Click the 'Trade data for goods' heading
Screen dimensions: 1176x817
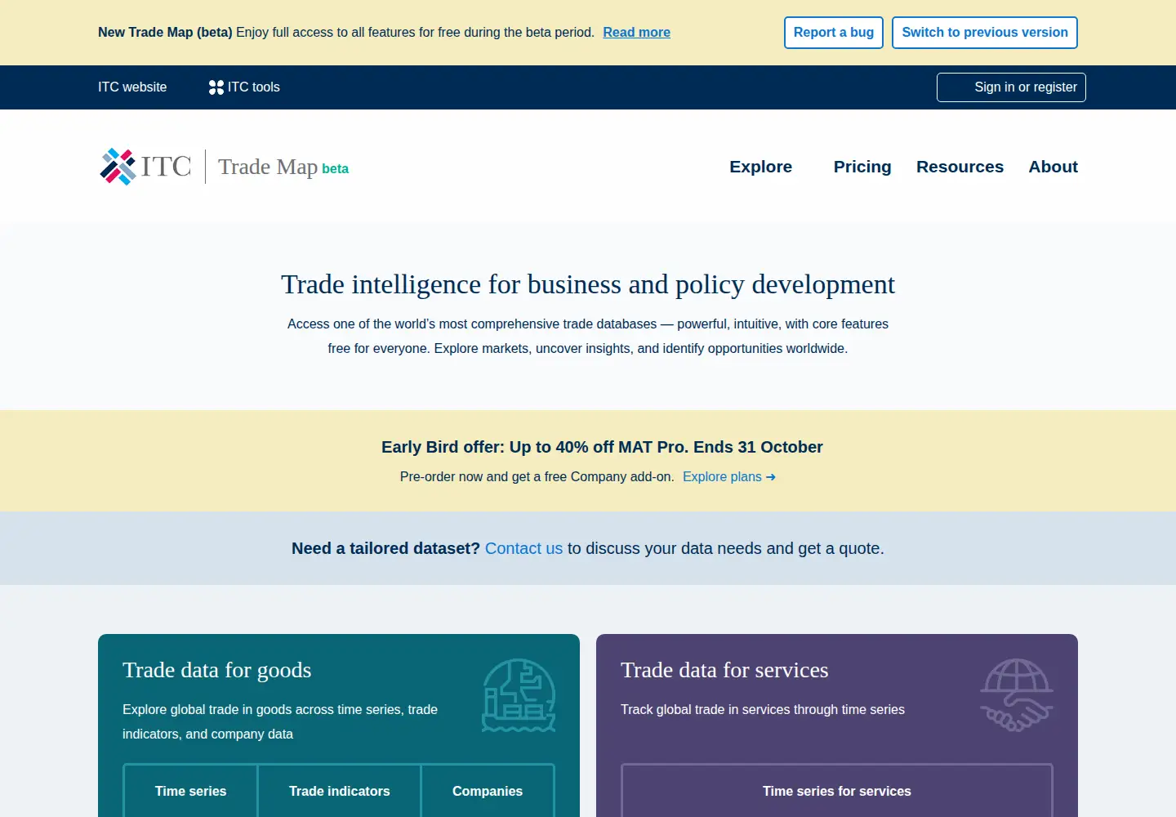click(216, 670)
